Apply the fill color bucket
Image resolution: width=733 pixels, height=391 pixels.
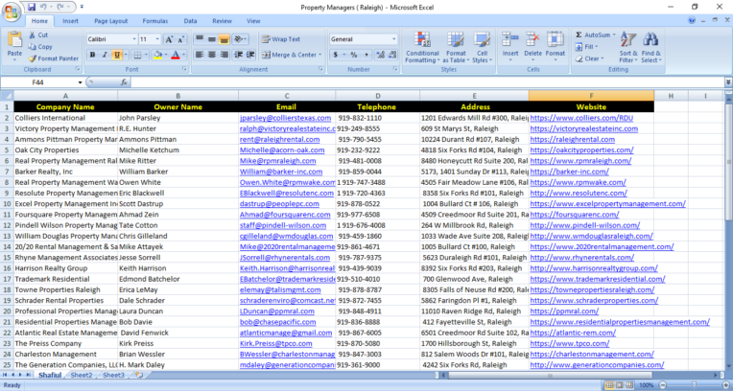pyautogui.click(x=157, y=56)
